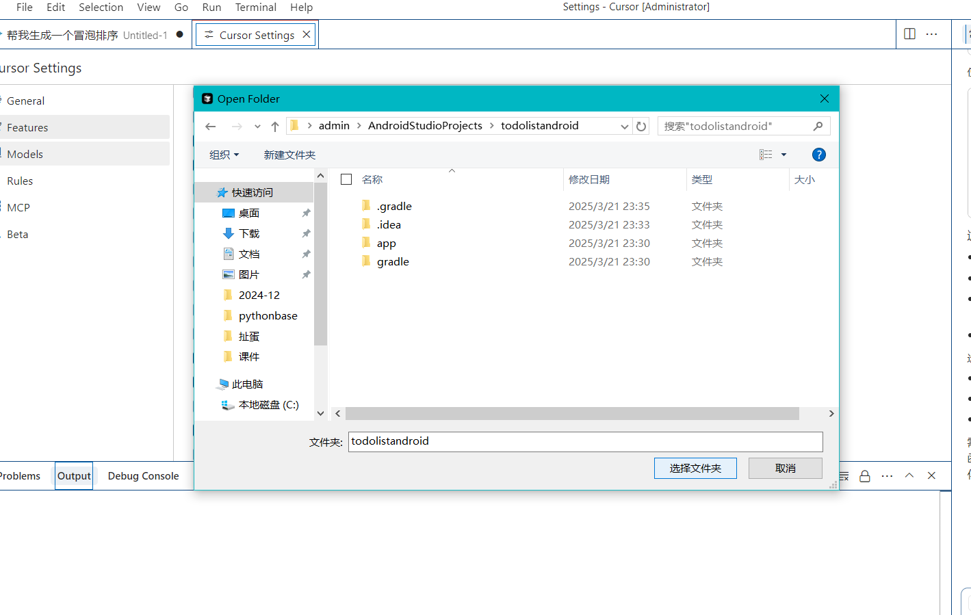Open the view layout options dropdown
The image size is (971, 615).
784,155
